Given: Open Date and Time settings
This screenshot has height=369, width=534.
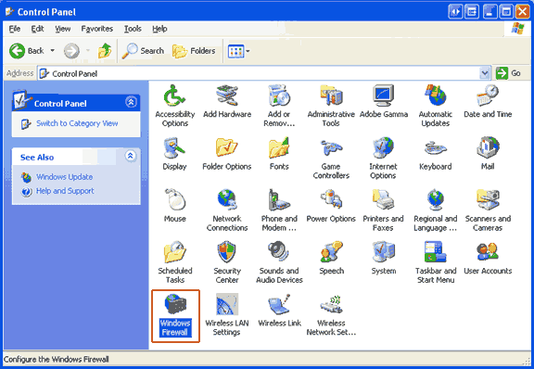Looking at the screenshot, I should tap(488, 101).
